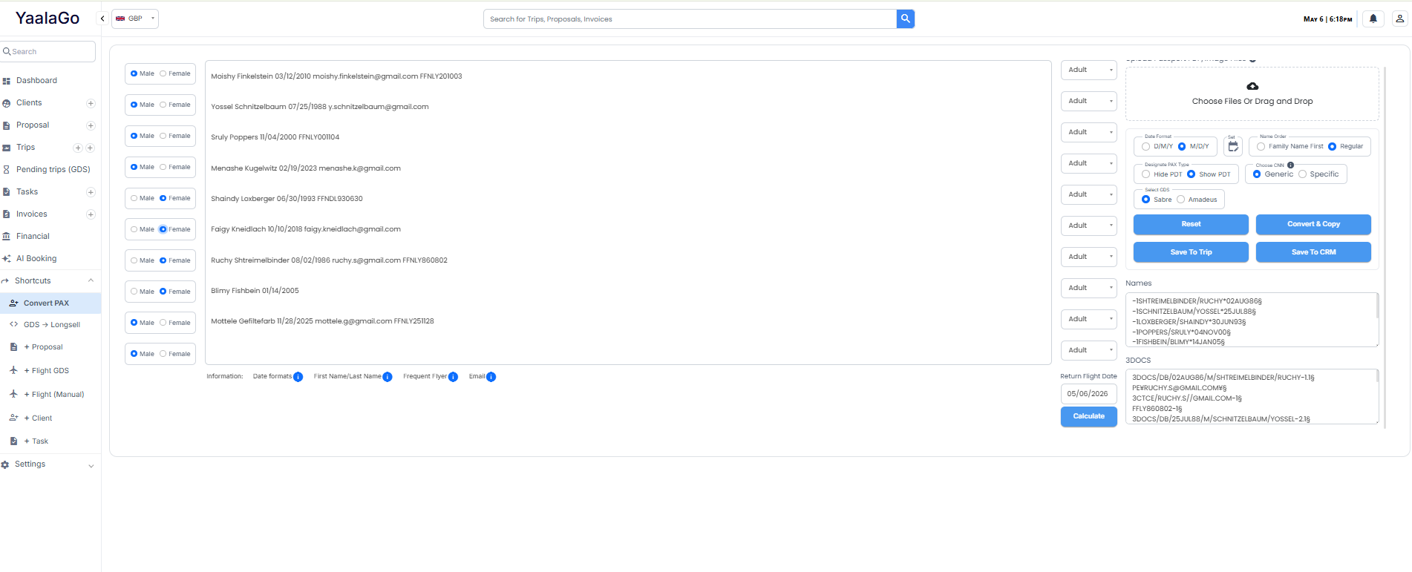The height and width of the screenshot is (572, 1412).
Task: Click the Invoices document icon
Action: coord(7,214)
